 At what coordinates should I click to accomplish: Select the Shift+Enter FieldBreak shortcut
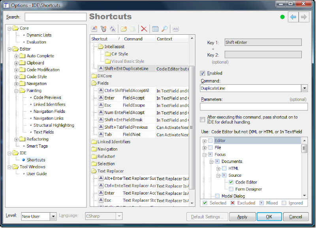143,120
